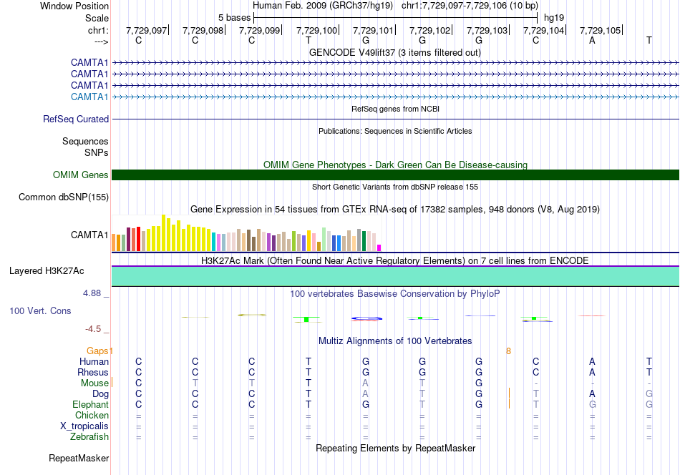Viewport: 680px width, 475px height.
Task: Click the turquoise H3K27Ac signal band
Action: pyautogui.click(x=395, y=276)
